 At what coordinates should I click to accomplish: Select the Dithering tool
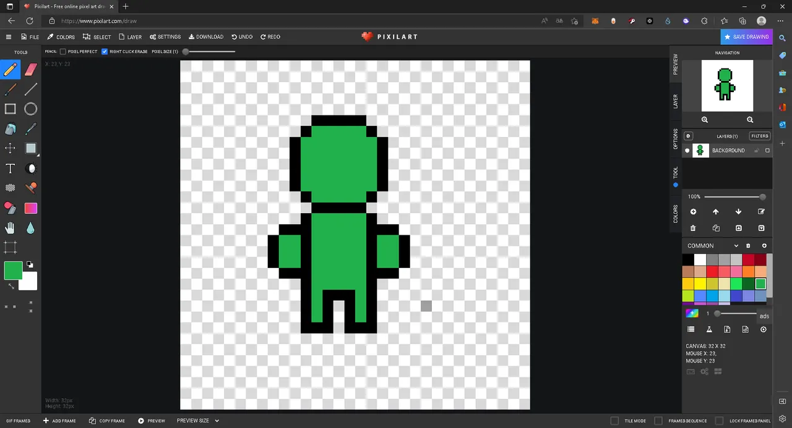(11, 188)
